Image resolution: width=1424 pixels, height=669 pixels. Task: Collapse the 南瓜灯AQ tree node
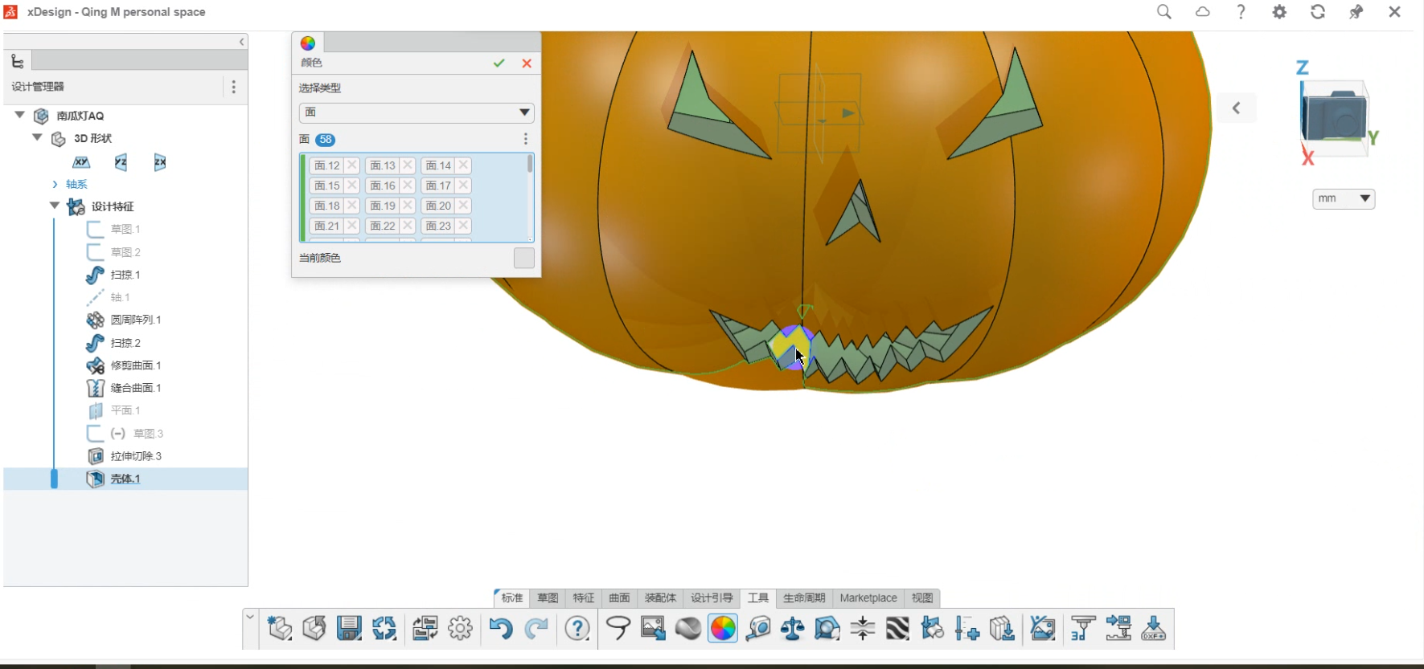(20, 116)
